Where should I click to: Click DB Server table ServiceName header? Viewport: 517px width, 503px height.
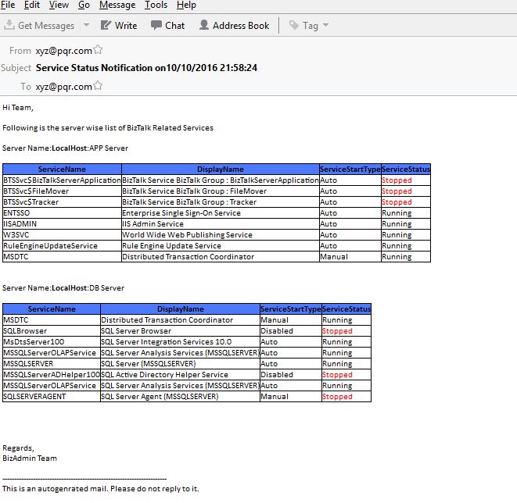tap(52, 309)
